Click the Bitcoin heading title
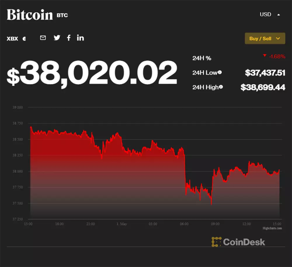The image size is (292, 267). pos(30,15)
